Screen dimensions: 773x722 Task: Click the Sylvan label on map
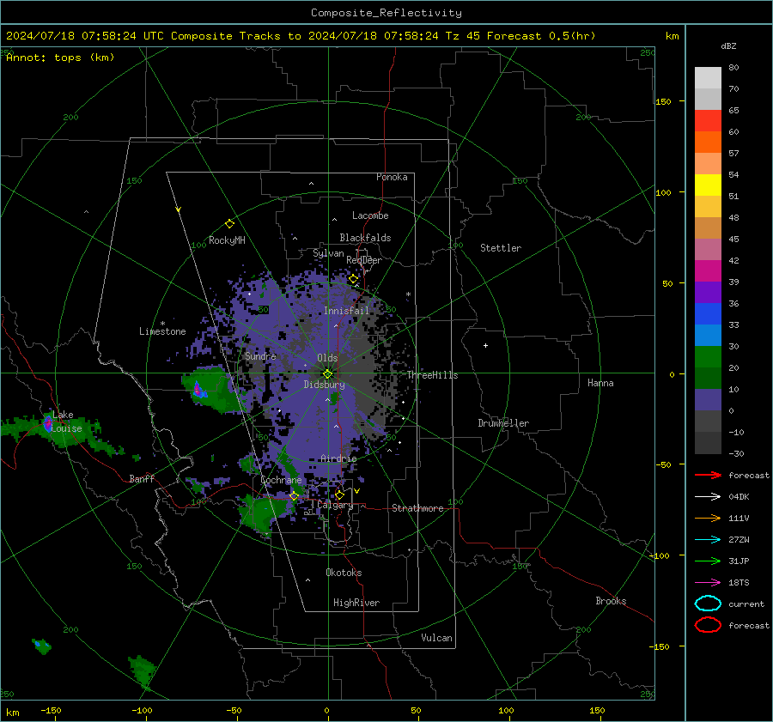pos(328,253)
